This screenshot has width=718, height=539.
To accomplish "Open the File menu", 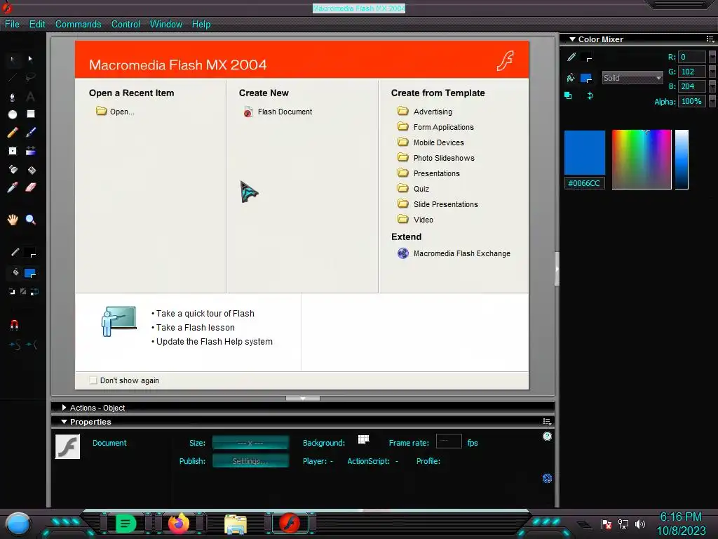I will (x=12, y=25).
